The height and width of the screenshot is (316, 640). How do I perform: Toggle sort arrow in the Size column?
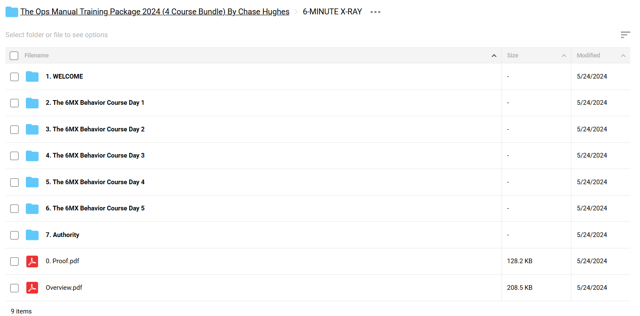click(x=564, y=55)
